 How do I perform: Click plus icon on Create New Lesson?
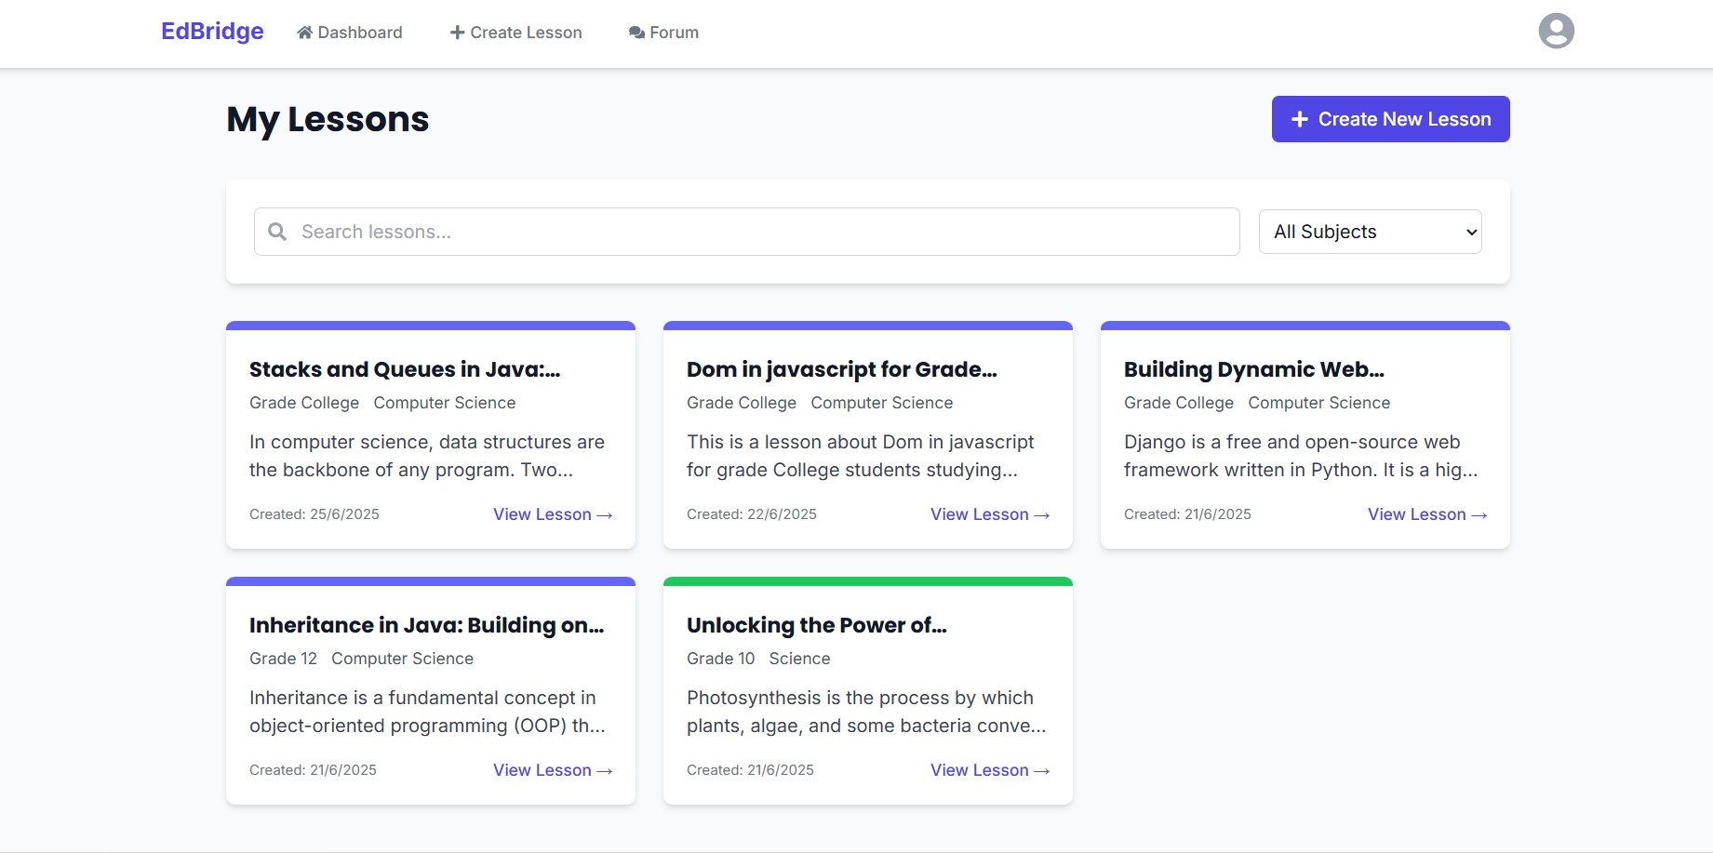(1300, 119)
